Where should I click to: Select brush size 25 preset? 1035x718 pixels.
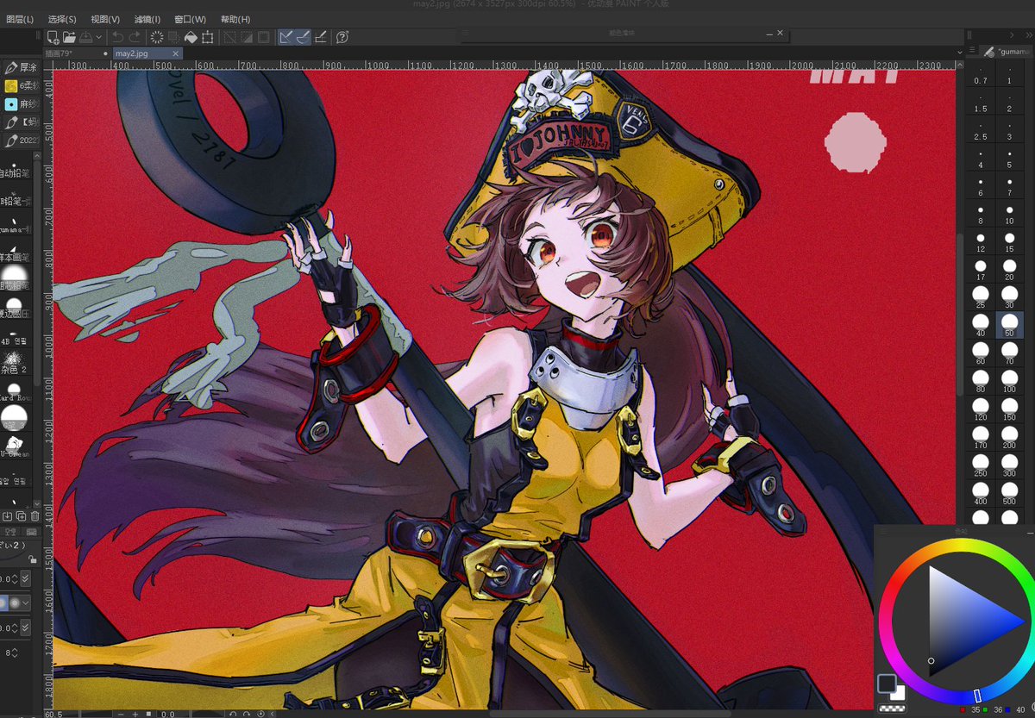point(981,297)
